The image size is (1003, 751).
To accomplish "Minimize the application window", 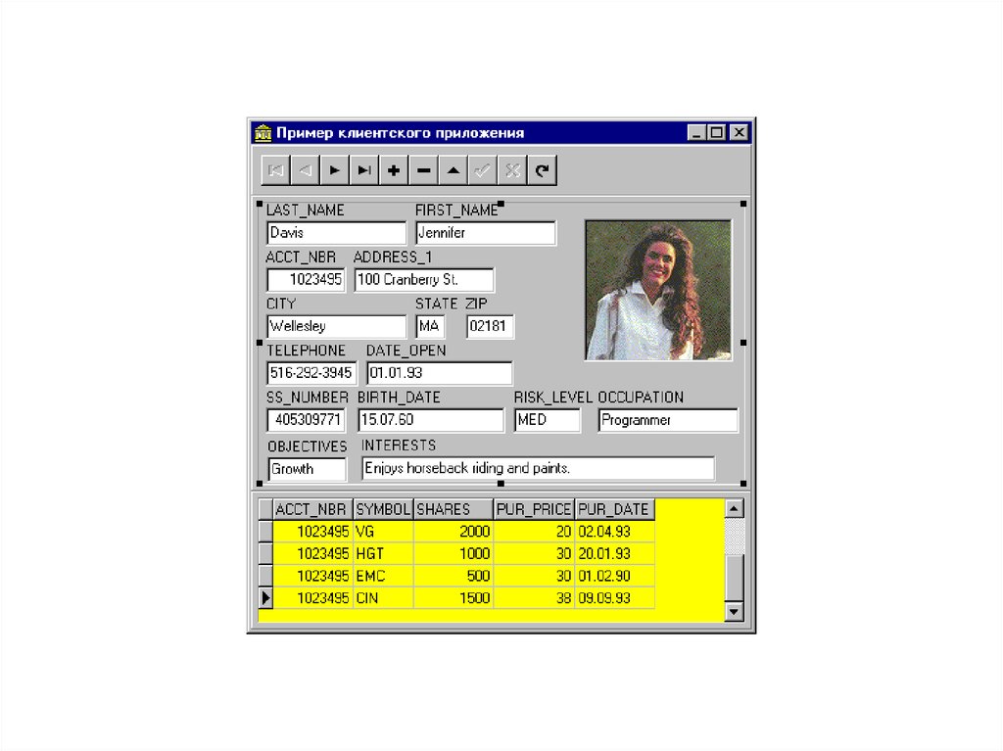I will tap(696, 132).
